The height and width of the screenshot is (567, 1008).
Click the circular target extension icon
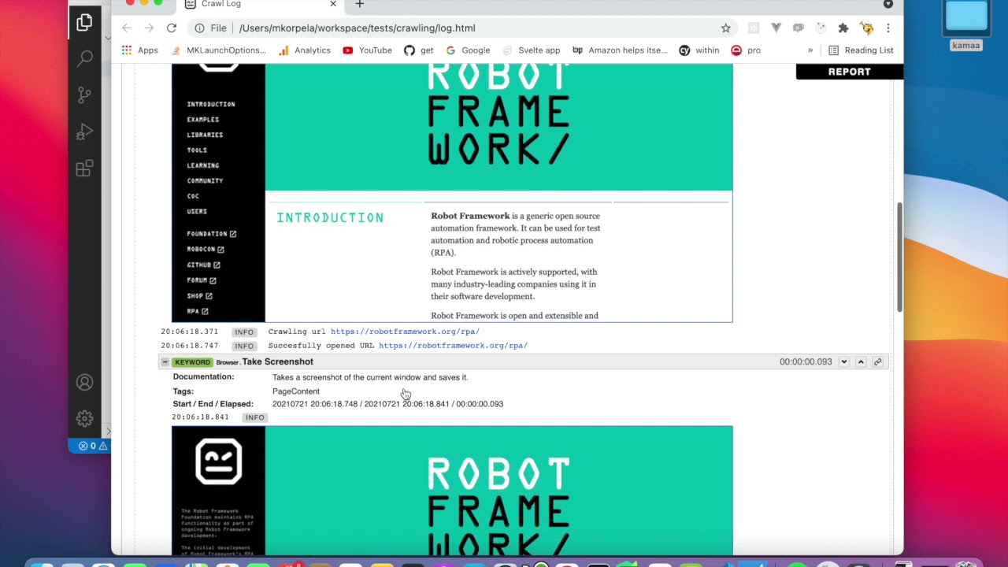pos(821,28)
